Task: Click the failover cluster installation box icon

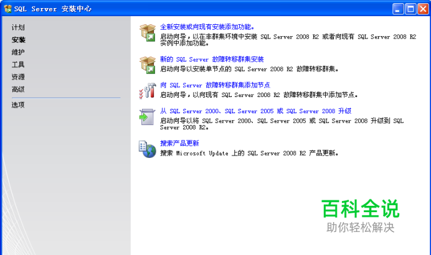Action: [x=148, y=65]
